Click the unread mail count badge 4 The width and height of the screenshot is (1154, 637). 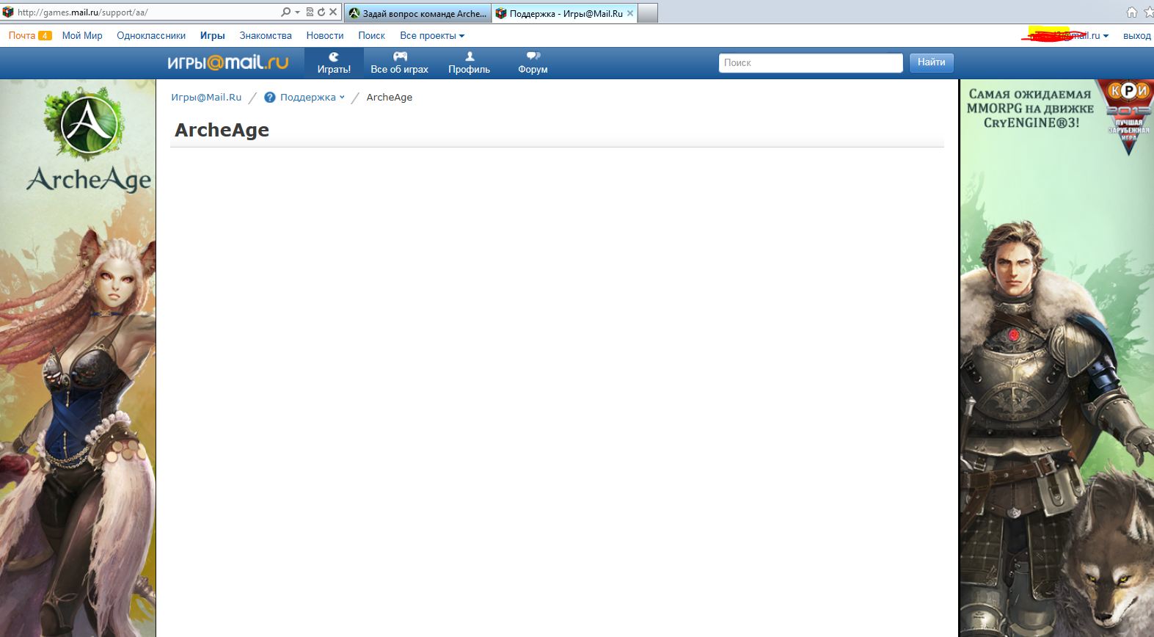(x=45, y=35)
